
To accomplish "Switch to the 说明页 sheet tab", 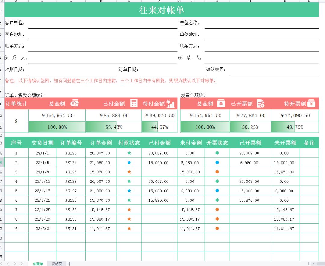I will [57, 264].
